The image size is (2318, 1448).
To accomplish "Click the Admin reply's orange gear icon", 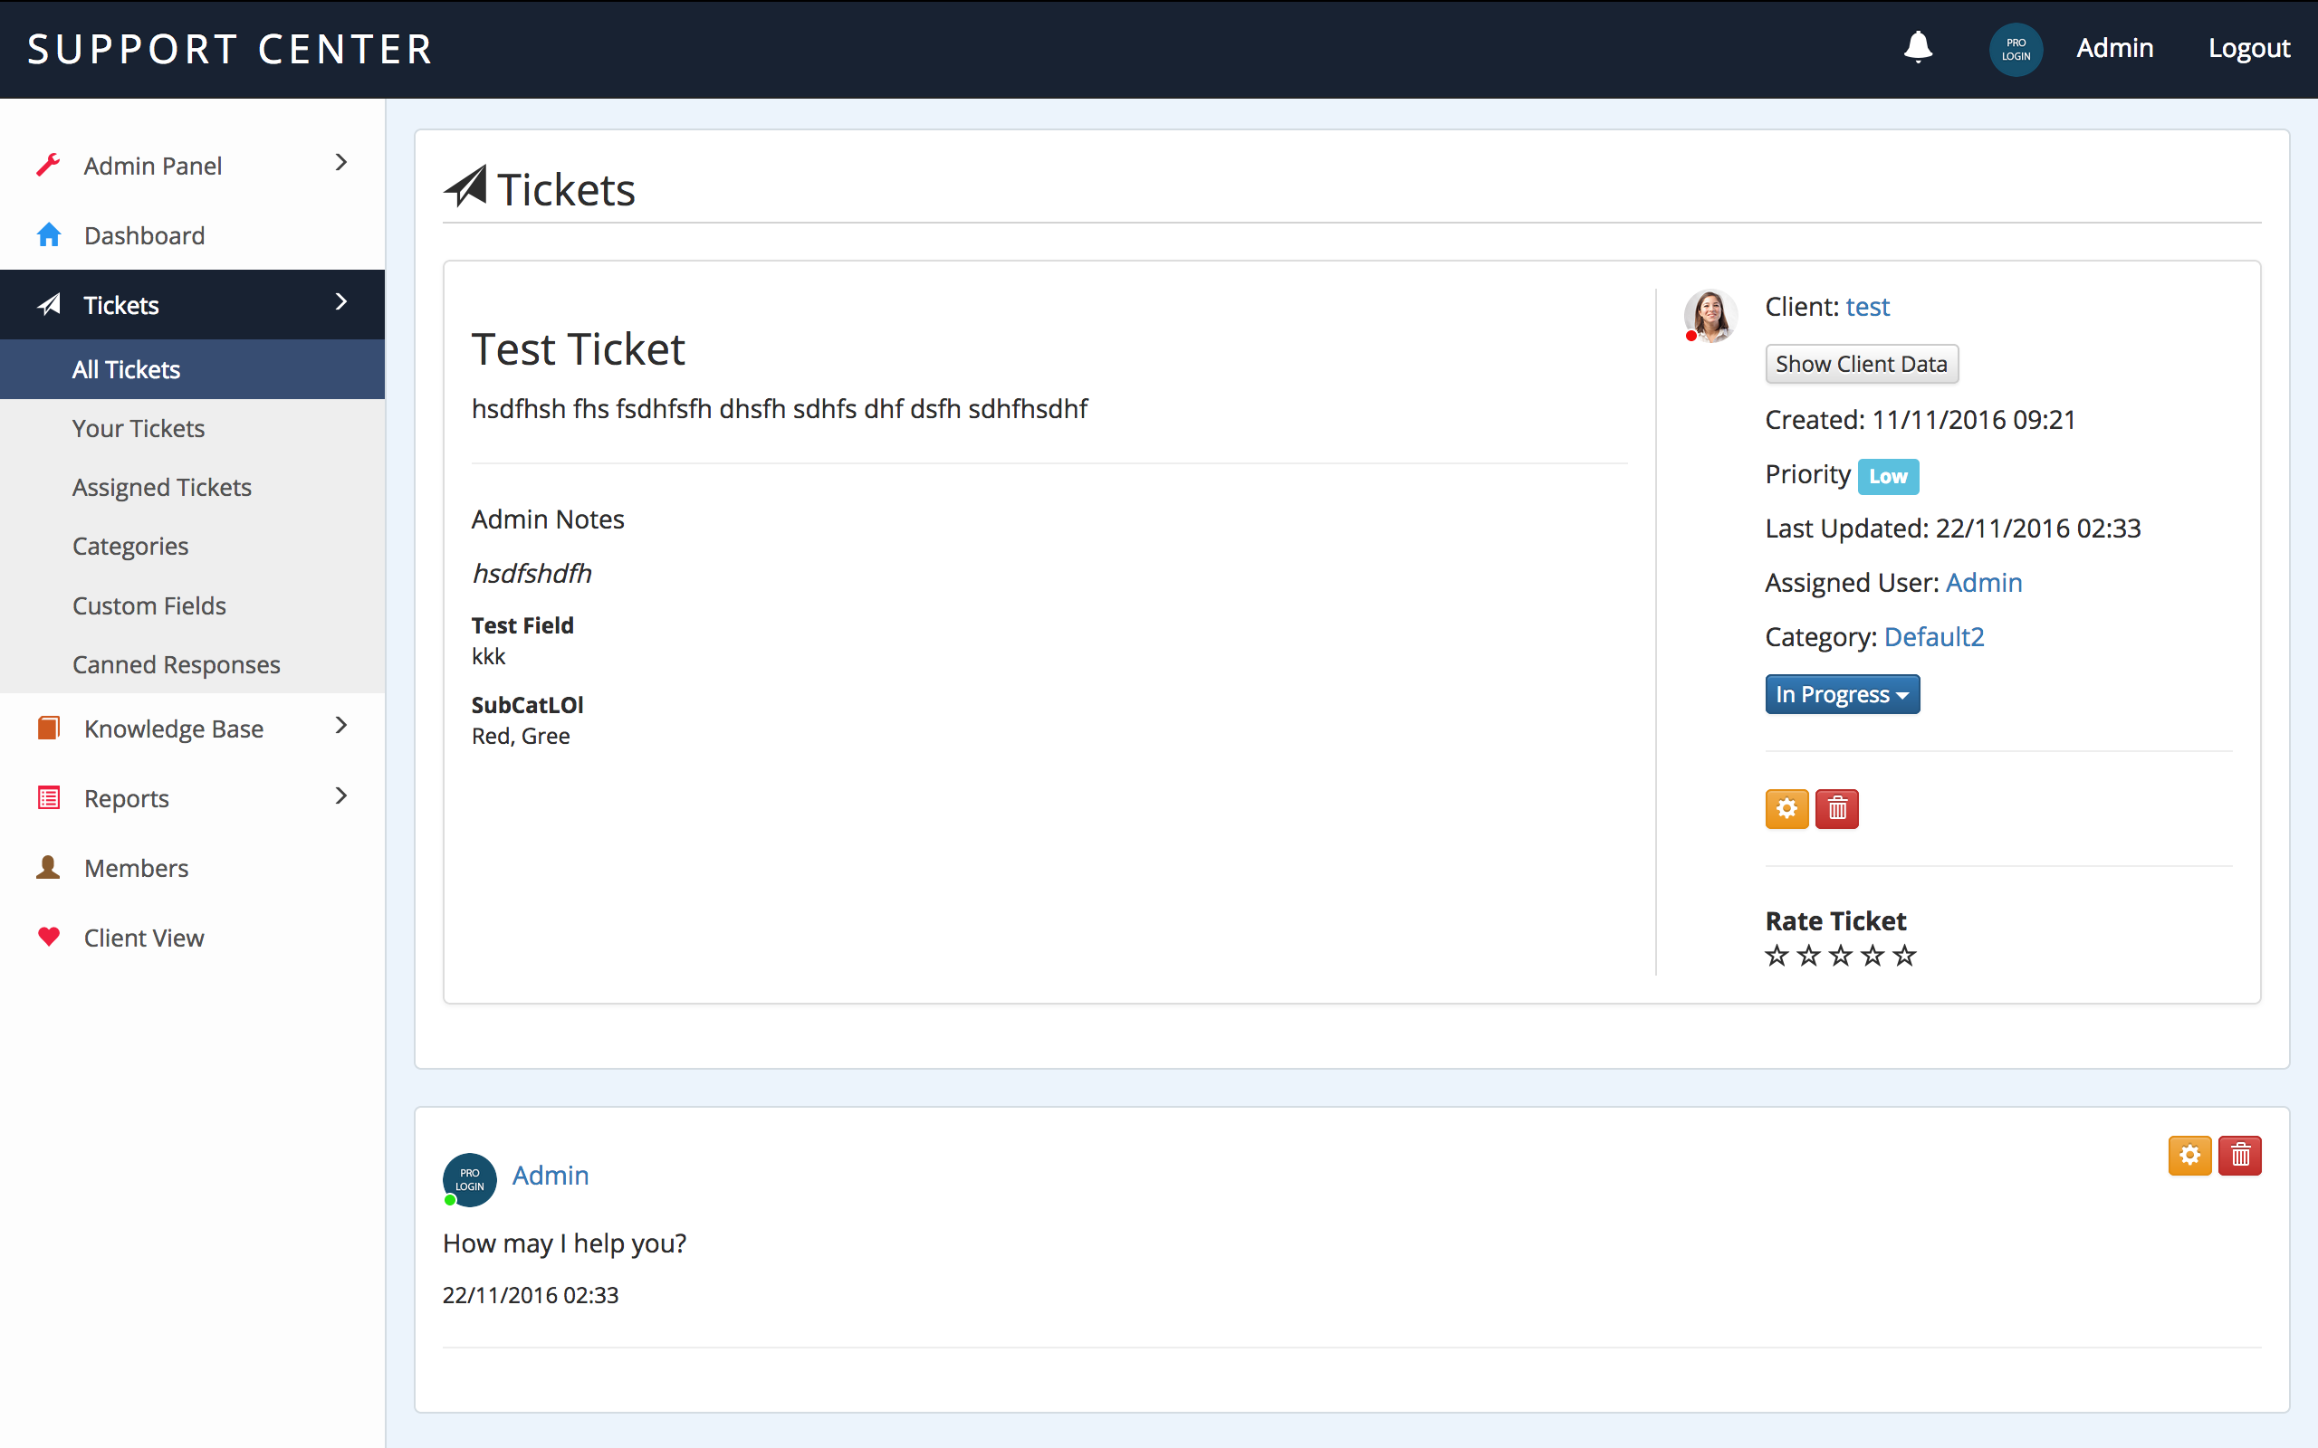I will [2189, 1155].
